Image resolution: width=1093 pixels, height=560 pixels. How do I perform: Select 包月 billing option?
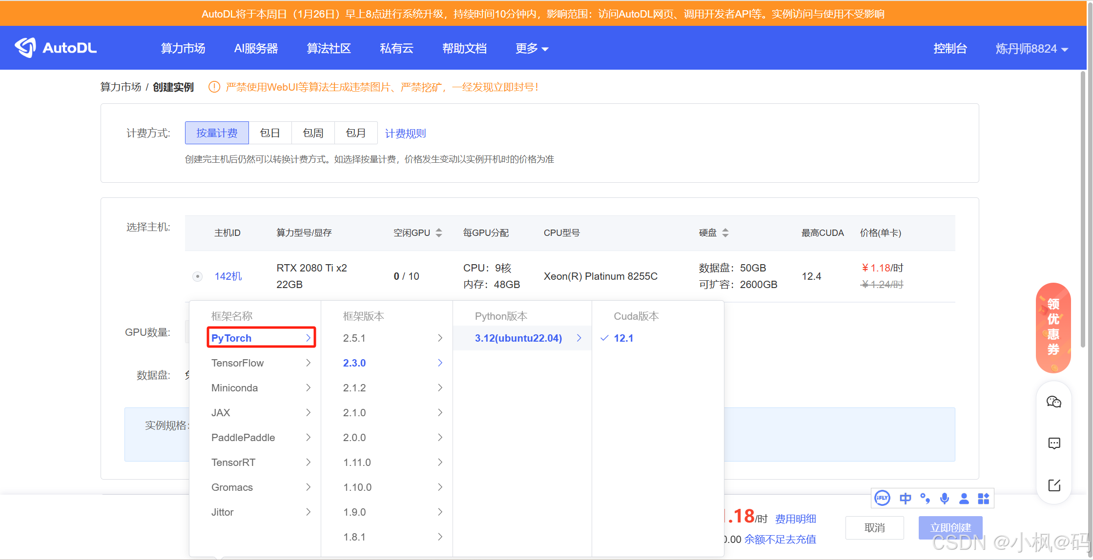pos(355,133)
